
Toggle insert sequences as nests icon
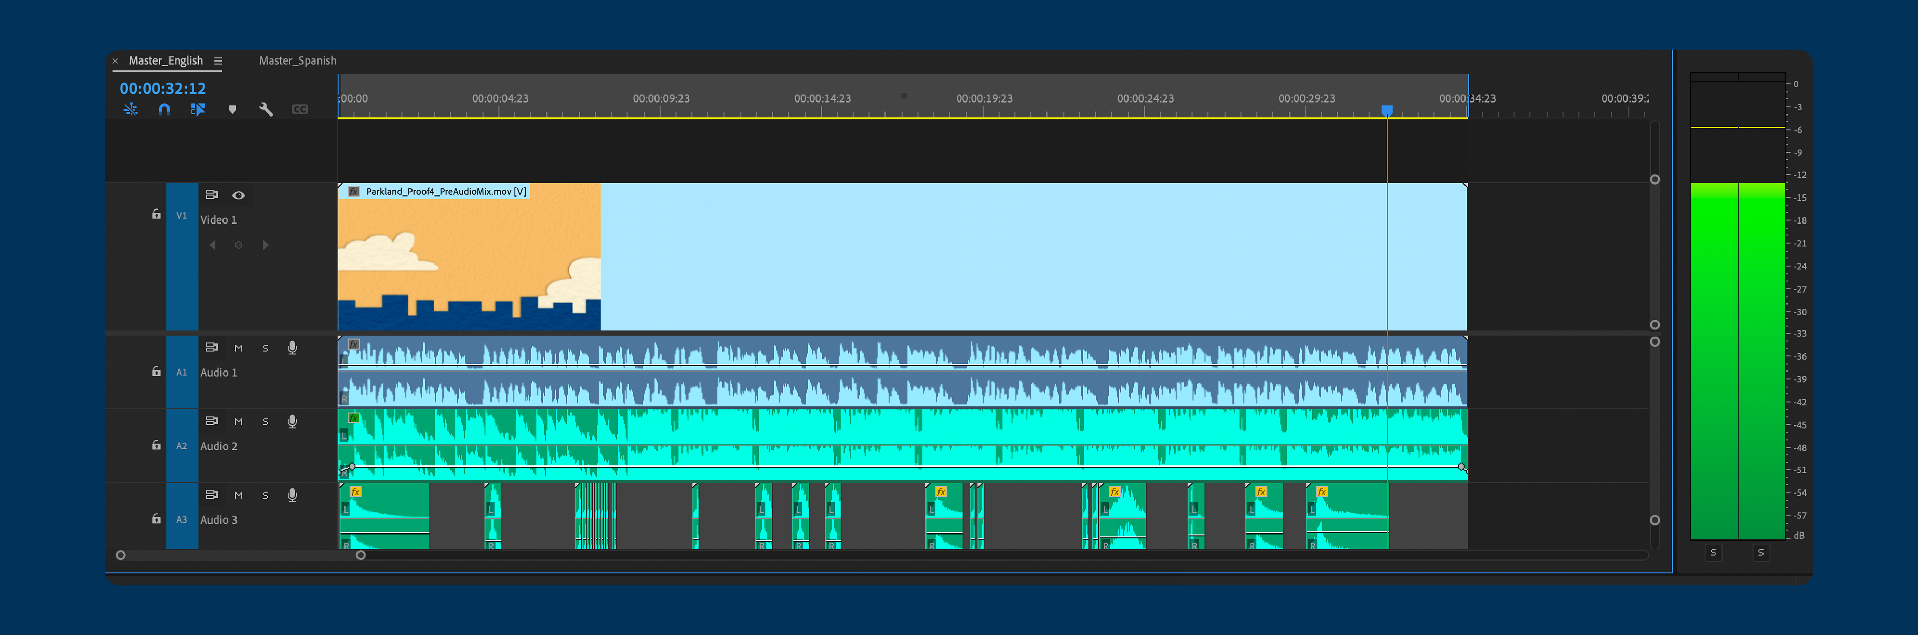pos(131,109)
